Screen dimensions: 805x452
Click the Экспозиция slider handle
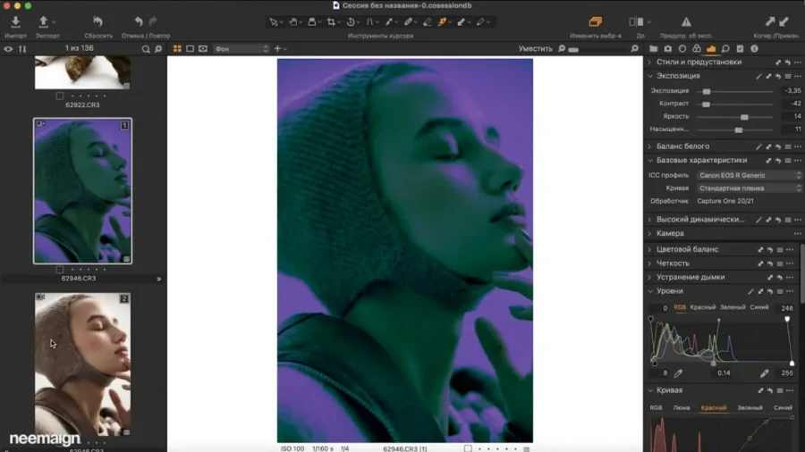coord(707,91)
